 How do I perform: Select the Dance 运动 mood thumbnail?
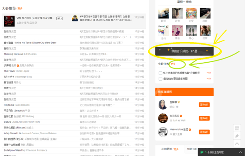tap(163, 31)
